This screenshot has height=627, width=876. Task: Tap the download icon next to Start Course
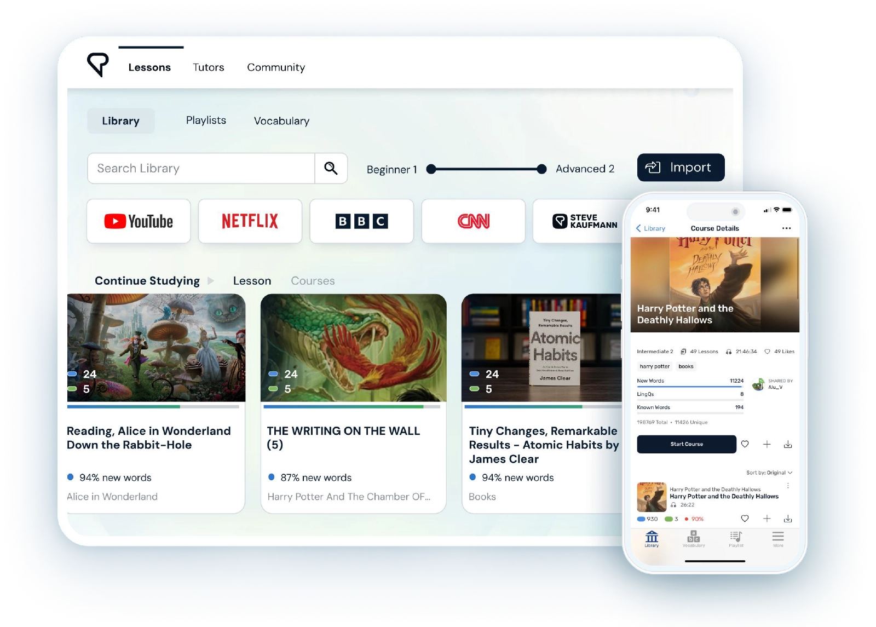click(x=788, y=445)
